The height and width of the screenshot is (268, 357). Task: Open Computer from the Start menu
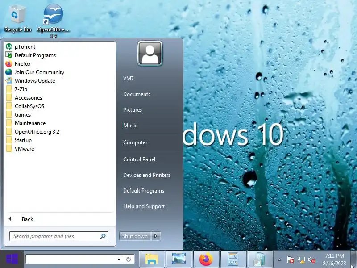(135, 142)
